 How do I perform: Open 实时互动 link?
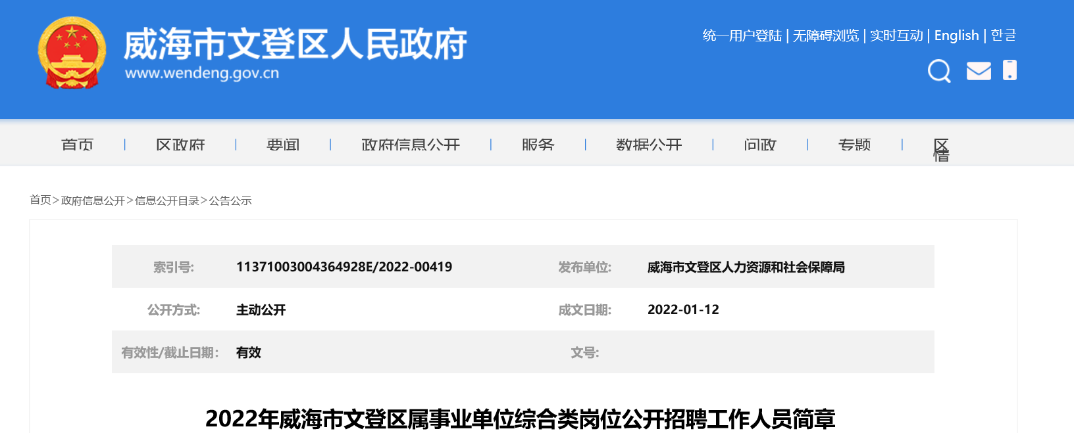coord(896,35)
